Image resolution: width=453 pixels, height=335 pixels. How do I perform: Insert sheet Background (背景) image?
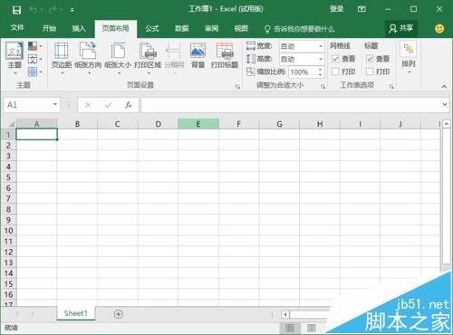(198, 56)
